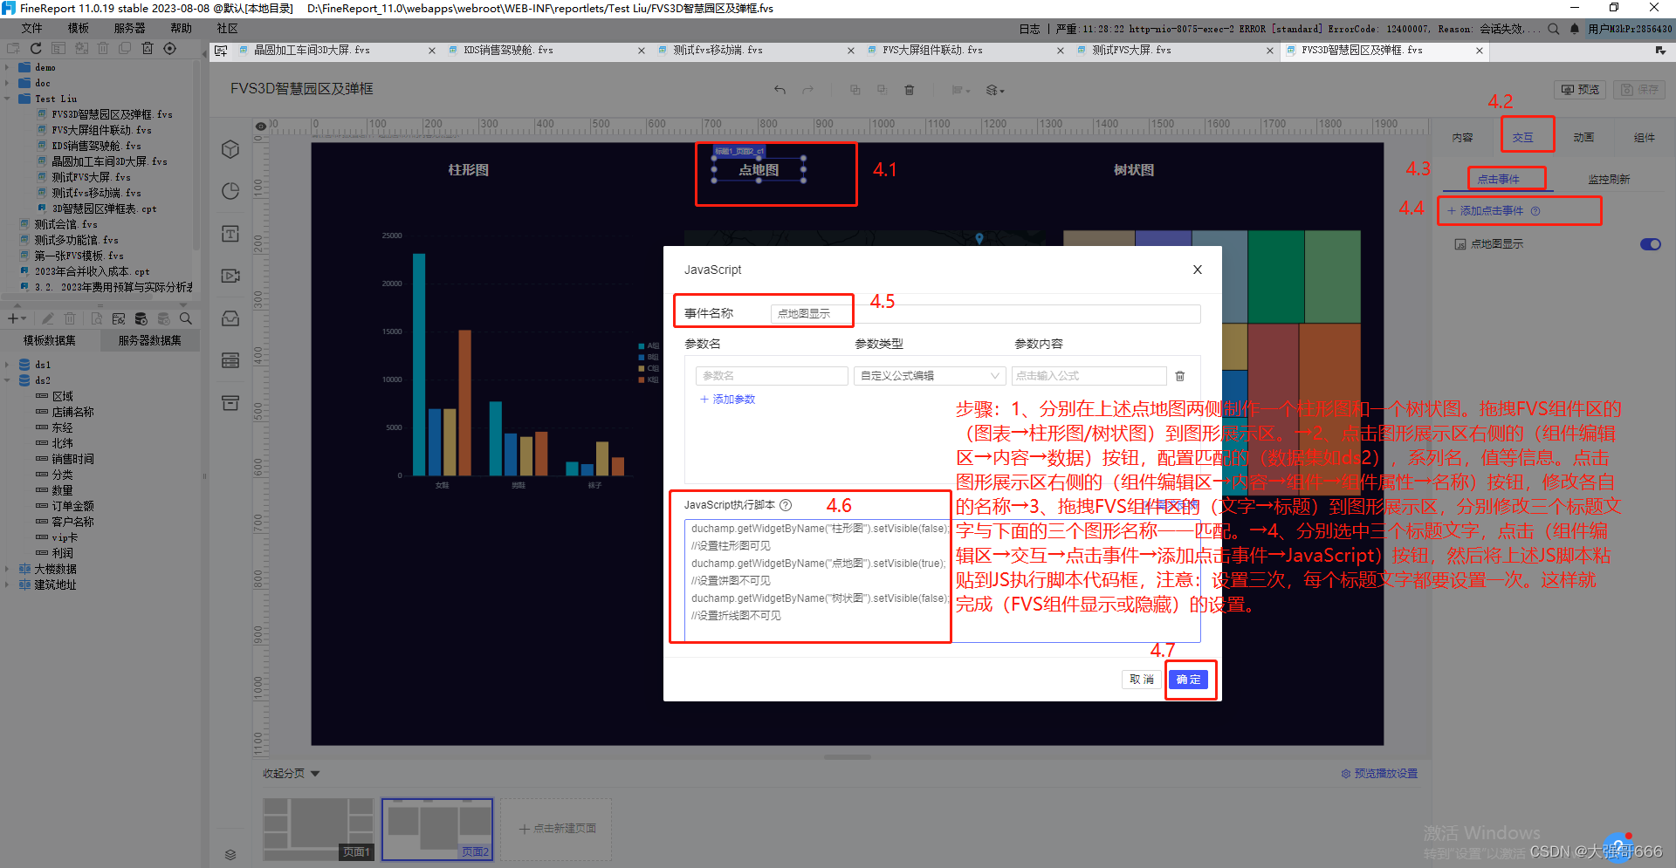The width and height of the screenshot is (1676, 868).
Task: Open the 自定义公式编辑 parameter type dropdown
Action: (929, 376)
